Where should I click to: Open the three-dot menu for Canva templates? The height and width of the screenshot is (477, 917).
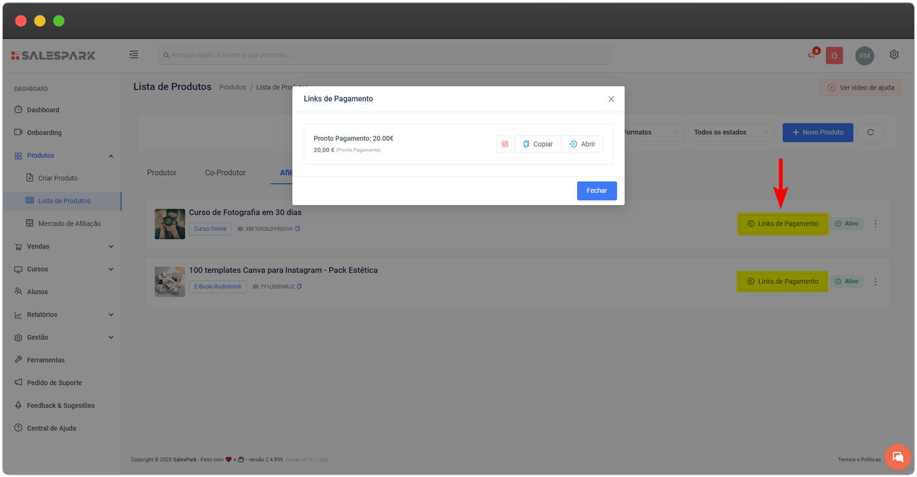point(875,282)
